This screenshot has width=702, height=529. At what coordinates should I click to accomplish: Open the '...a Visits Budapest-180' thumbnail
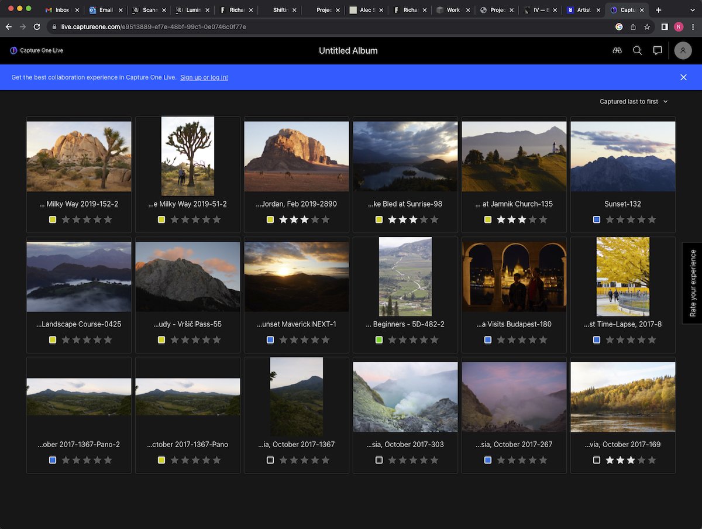click(x=514, y=276)
